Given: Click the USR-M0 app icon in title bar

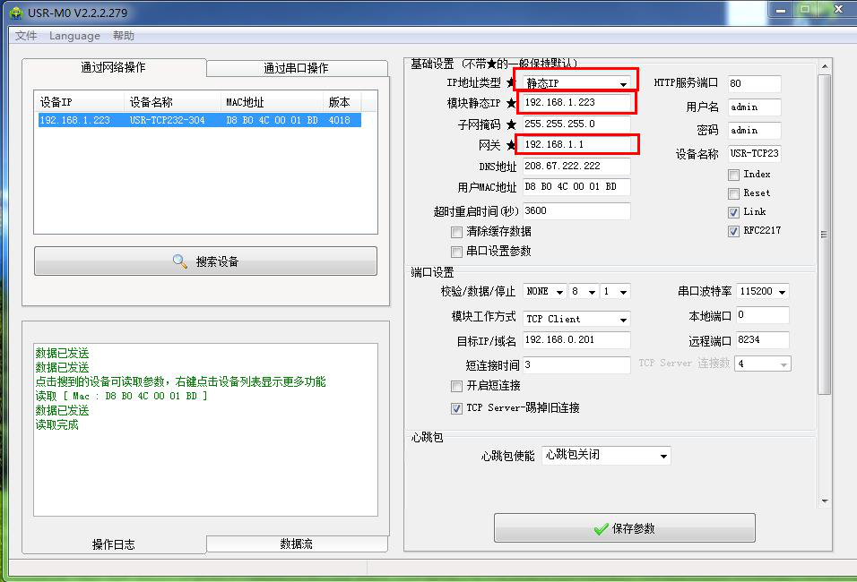Looking at the screenshot, I should [x=16, y=13].
